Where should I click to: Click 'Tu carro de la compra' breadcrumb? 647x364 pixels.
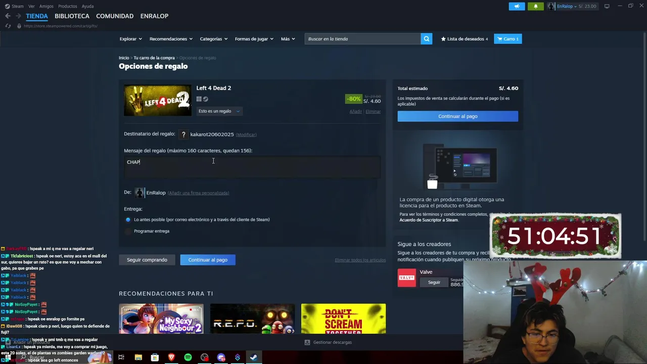[154, 58]
